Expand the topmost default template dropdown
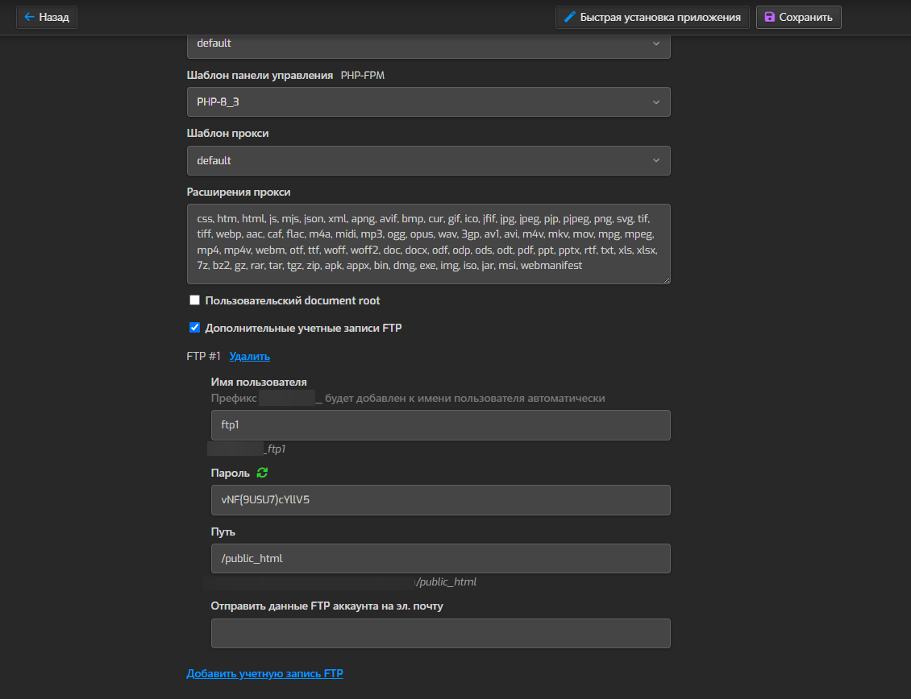Image resolution: width=911 pixels, height=699 pixels. (x=428, y=43)
